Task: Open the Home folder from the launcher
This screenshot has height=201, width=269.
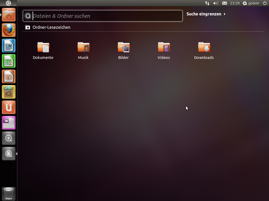Action: 9,15
